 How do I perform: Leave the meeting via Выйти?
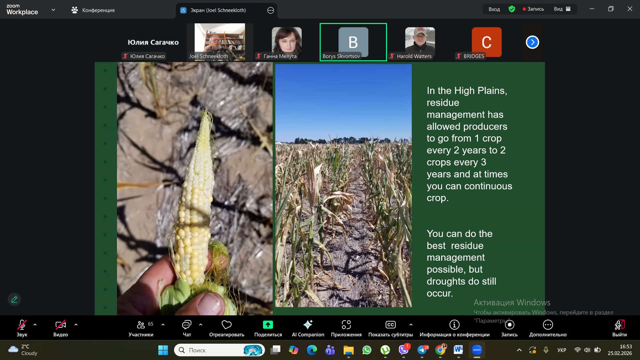[619, 325]
